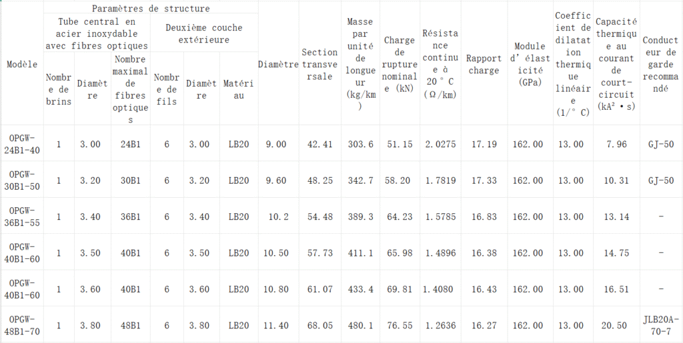Click the Charge de rupture nominale header
This screenshot has height=343, width=683.
(400, 65)
